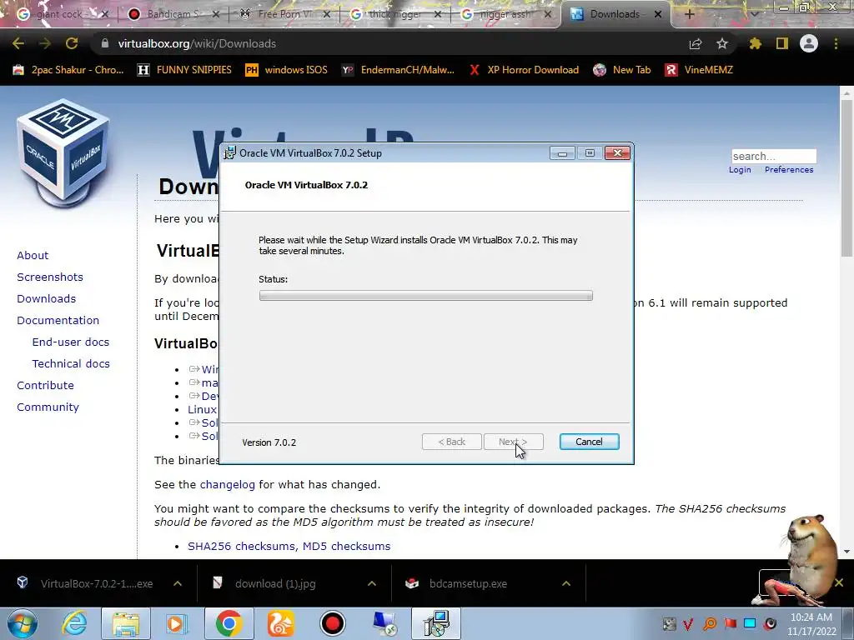
Task: Open the New Tab bookmark
Action: [x=622, y=70]
